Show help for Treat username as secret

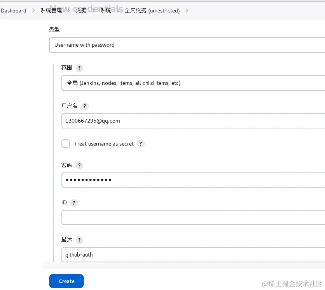[x=140, y=144]
